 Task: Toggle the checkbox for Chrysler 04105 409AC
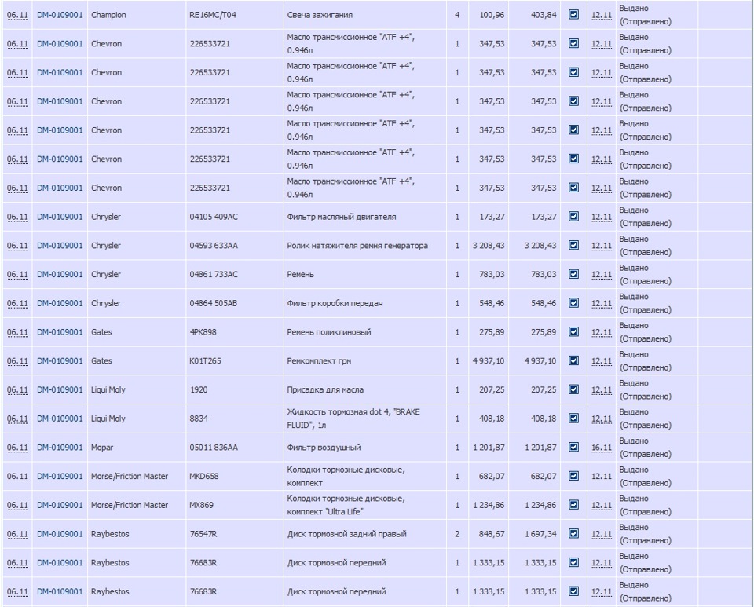[573, 216]
